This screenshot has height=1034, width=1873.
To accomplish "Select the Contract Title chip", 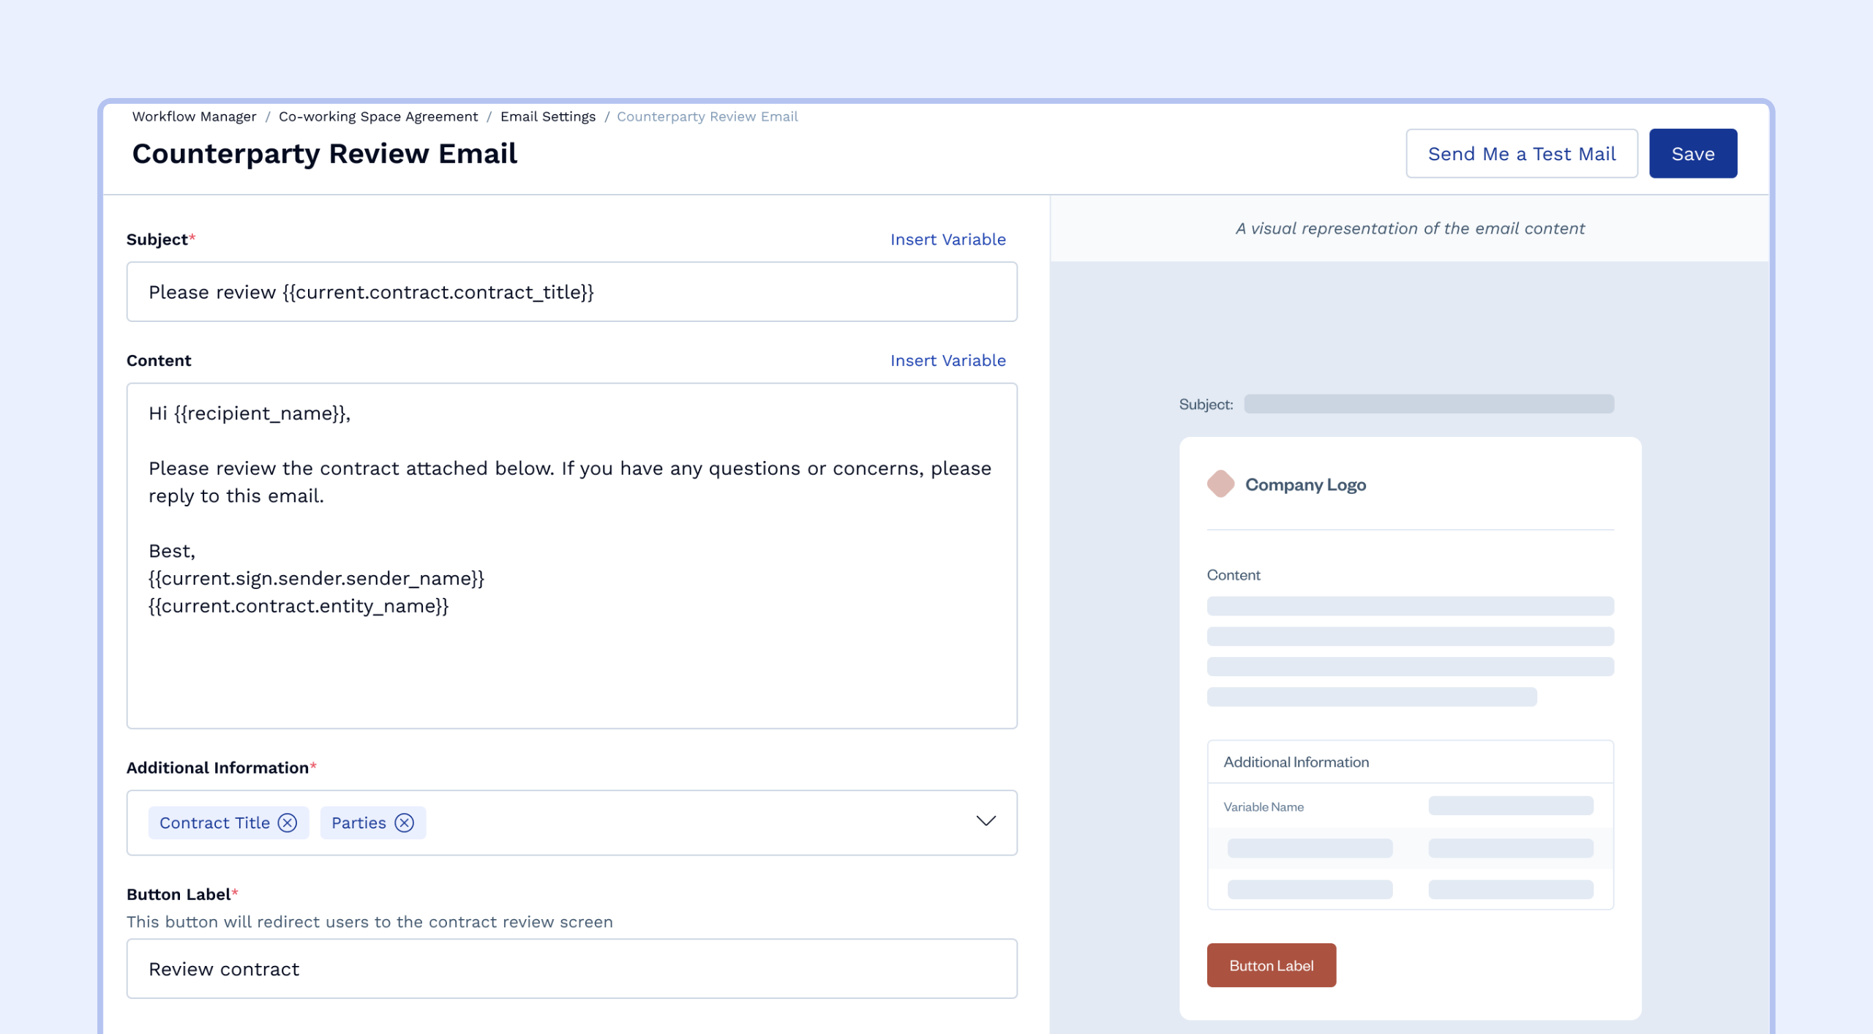I will pos(214,823).
